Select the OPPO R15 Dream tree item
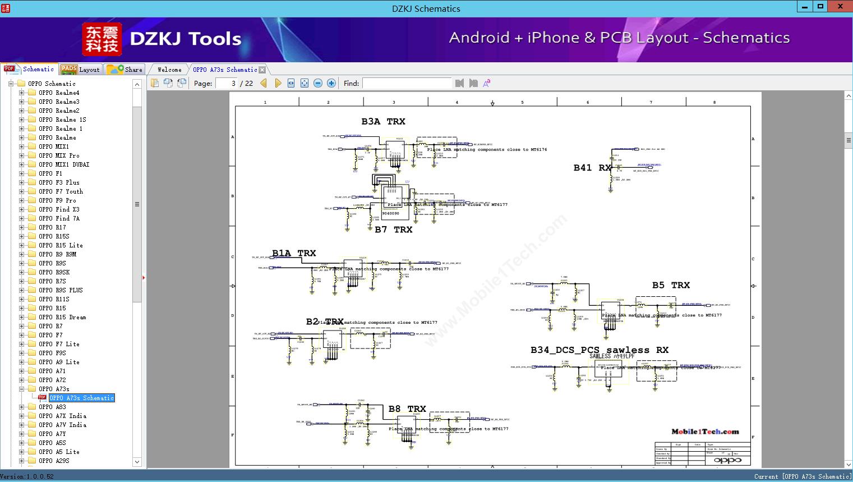The height and width of the screenshot is (482, 853). click(62, 317)
